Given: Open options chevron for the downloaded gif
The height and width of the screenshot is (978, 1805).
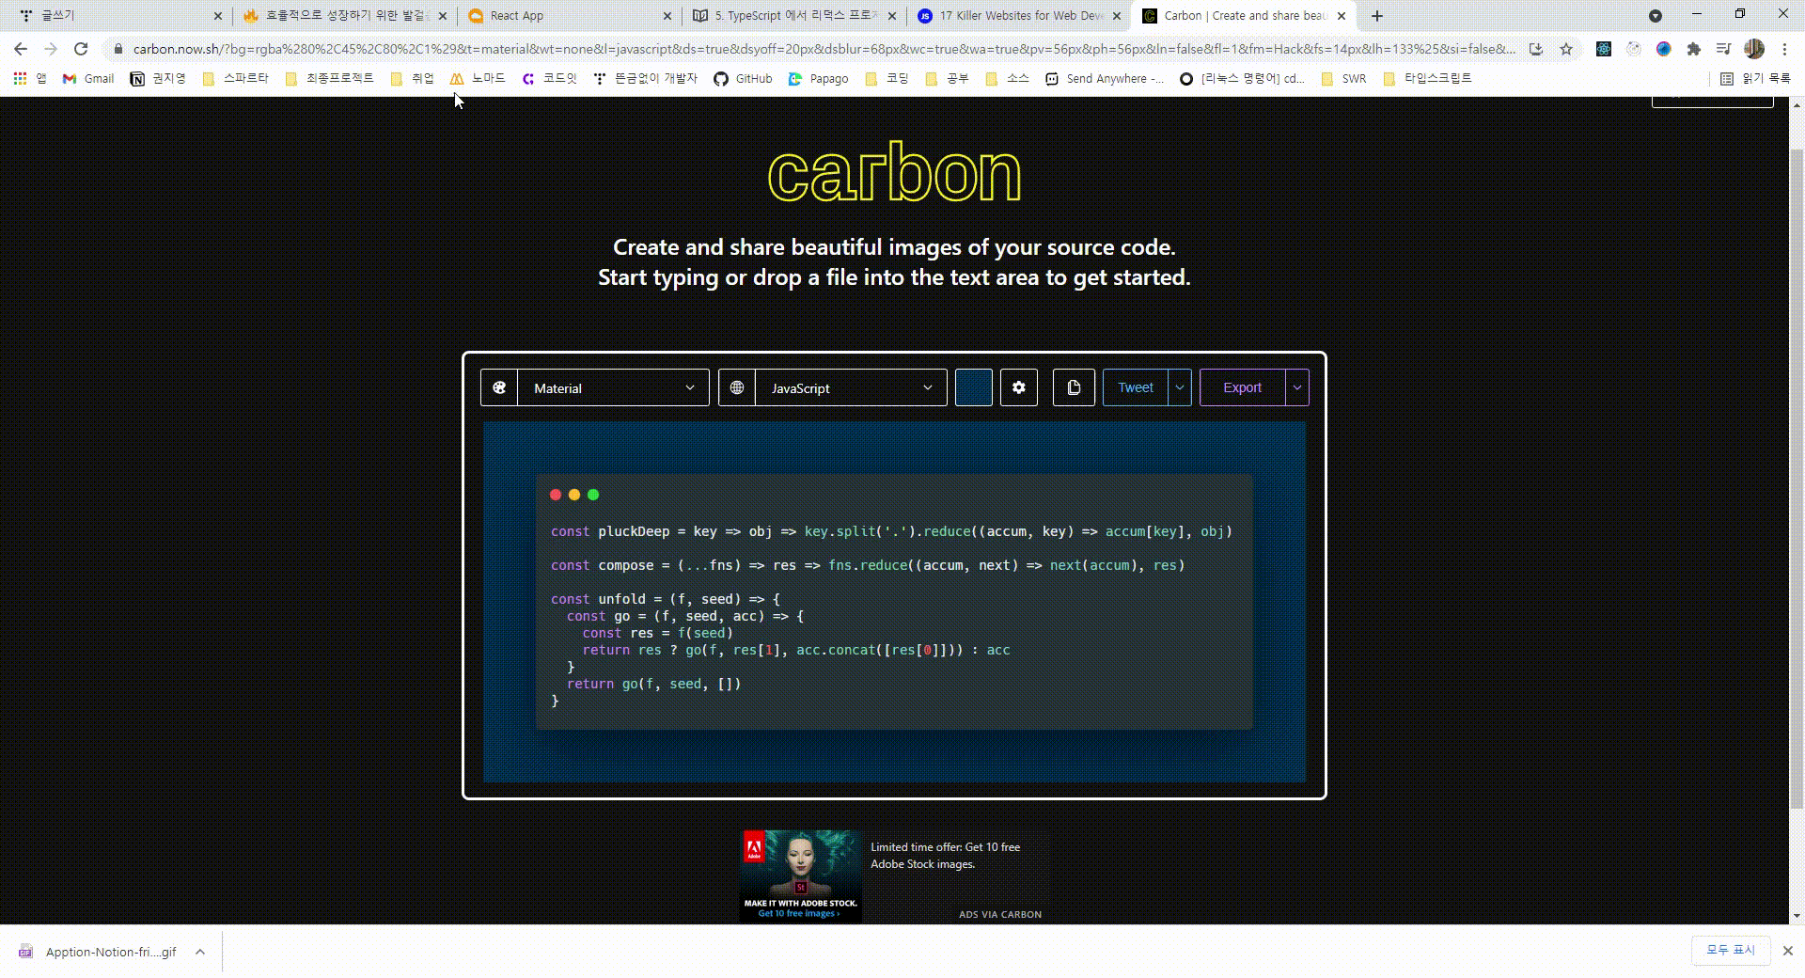Looking at the screenshot, I should click(x=200, y=952).
